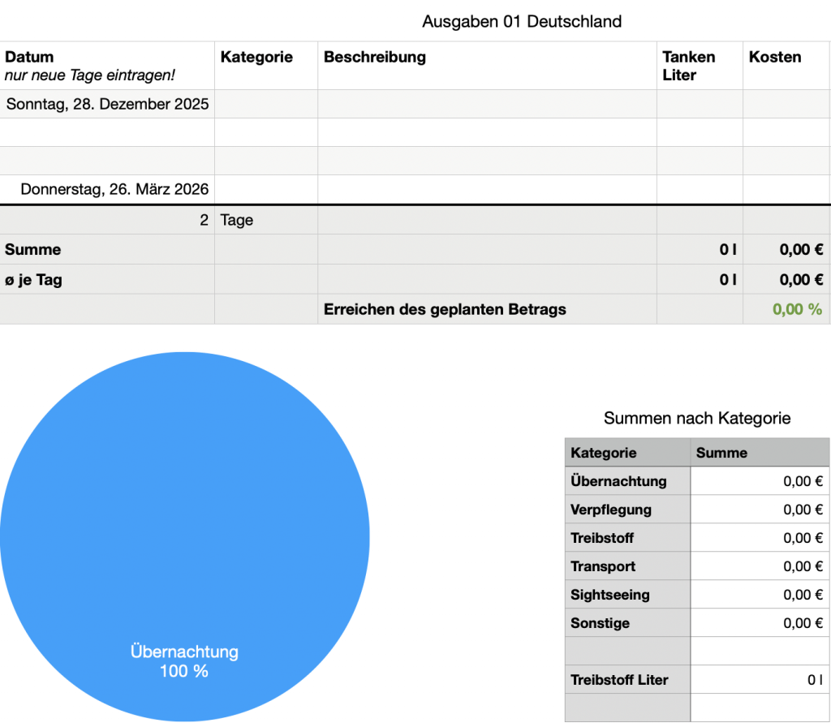The height and width of the screenshot is (727, 831).
Task: Select the Kosten column header cell
Action: pyautogui.click(x=786, y=66)
